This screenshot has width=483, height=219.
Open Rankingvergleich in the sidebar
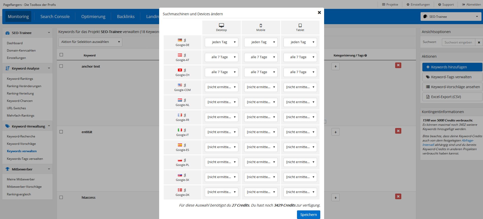19,194
